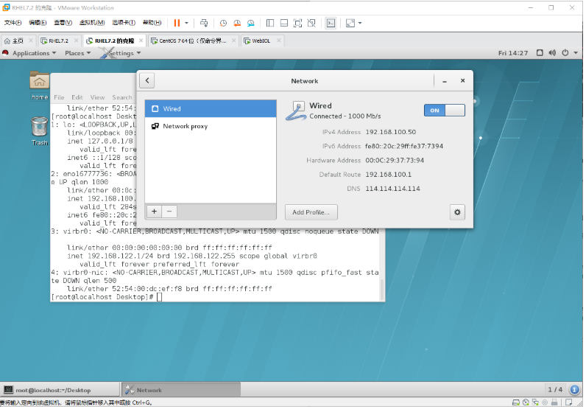Click the message log status icon
Image resolution: width=586 pixels, height=412 pixels.
(569, 402)
